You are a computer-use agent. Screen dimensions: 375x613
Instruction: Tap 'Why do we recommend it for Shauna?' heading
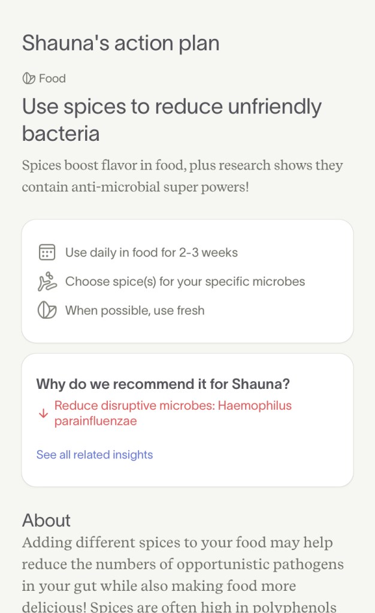(163, 384)
